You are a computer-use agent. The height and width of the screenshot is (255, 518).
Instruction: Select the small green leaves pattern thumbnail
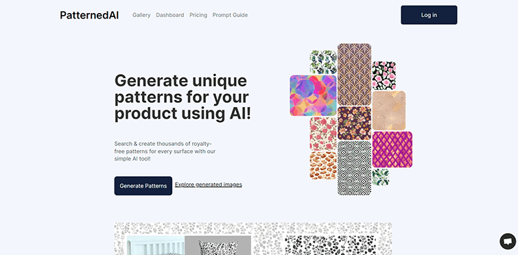coord(381,177)
